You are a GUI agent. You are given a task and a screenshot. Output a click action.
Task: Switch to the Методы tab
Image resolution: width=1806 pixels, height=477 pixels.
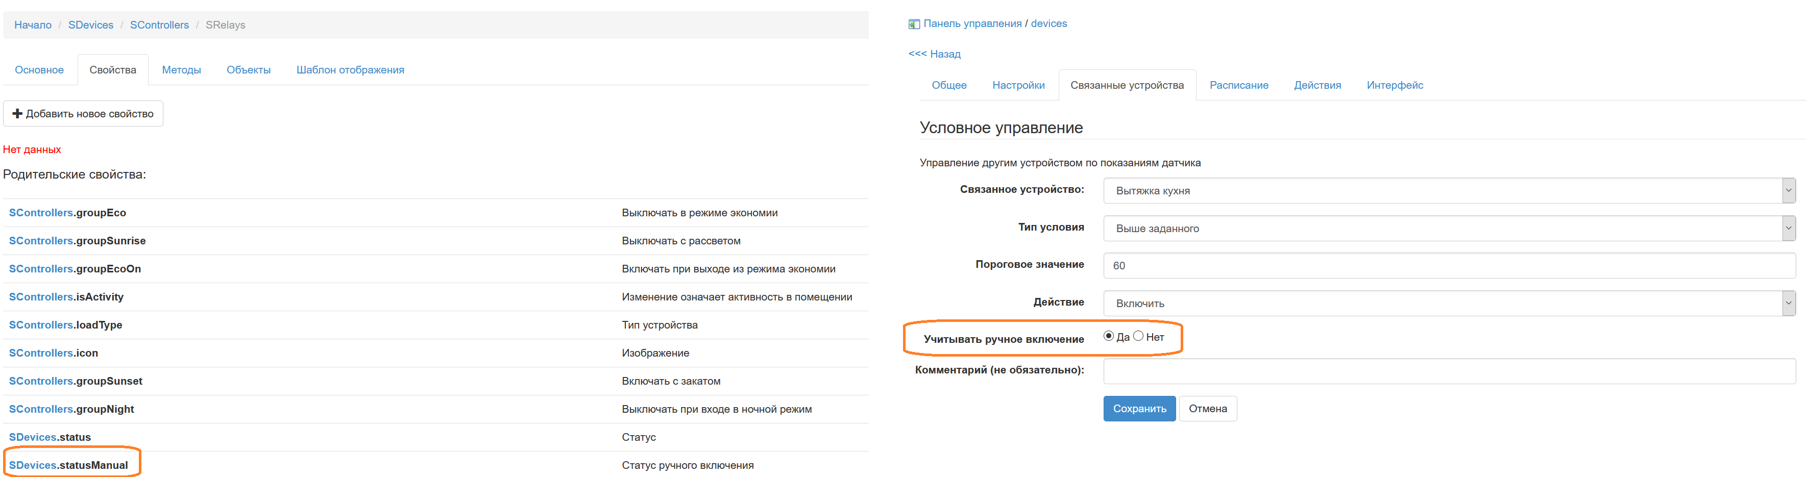pos(181,70)
